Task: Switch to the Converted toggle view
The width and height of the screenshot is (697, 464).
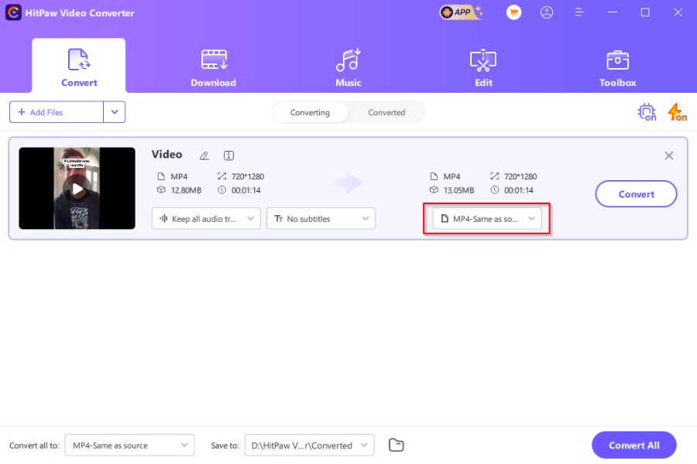Action: pos(386,112)
